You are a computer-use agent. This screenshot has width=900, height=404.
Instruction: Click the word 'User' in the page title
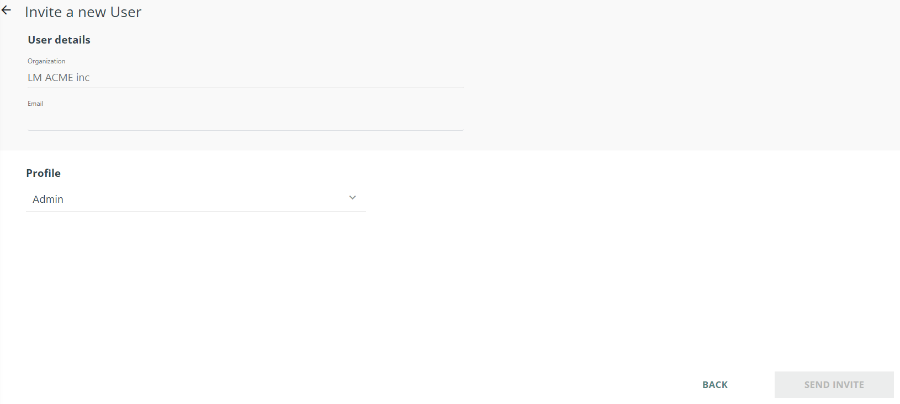(x=126, y=12)
